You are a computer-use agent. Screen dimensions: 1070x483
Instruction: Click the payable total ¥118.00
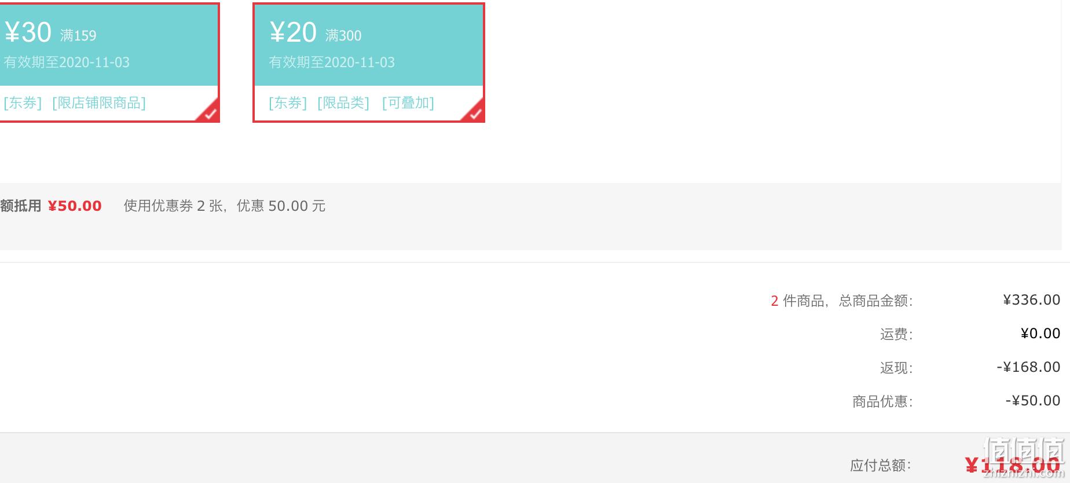(x=1012, y=465)
